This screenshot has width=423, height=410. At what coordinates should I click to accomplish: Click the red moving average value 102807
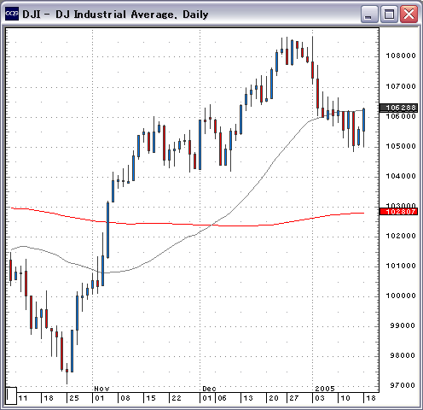(398, 212)
